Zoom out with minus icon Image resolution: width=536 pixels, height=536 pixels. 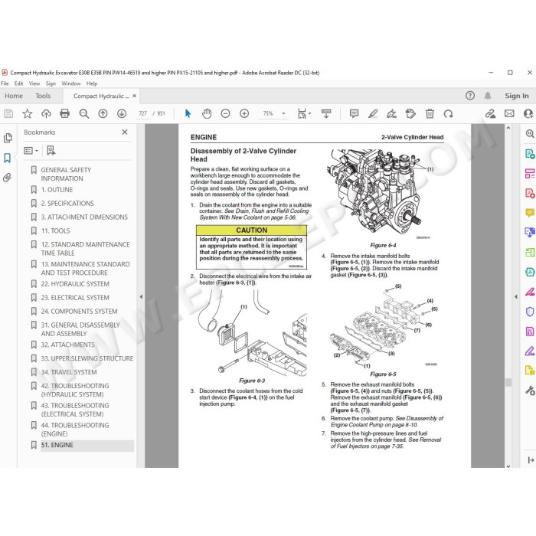click(225, 113)
